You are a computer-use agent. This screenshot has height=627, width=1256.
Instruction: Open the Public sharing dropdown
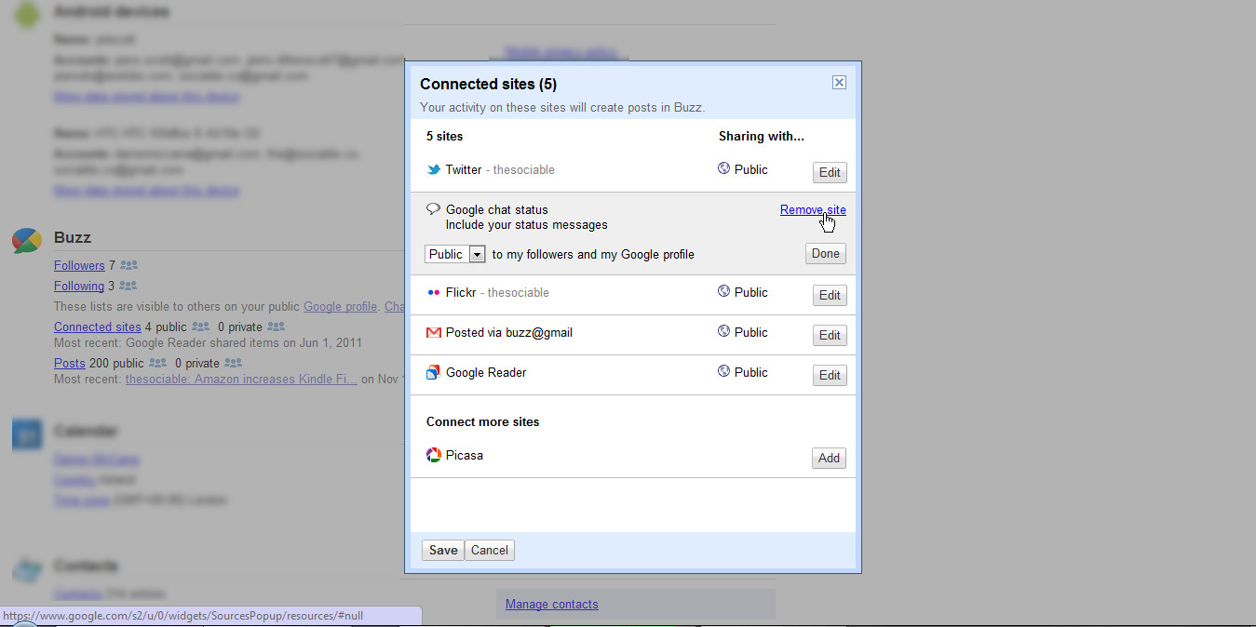[456, 255]
